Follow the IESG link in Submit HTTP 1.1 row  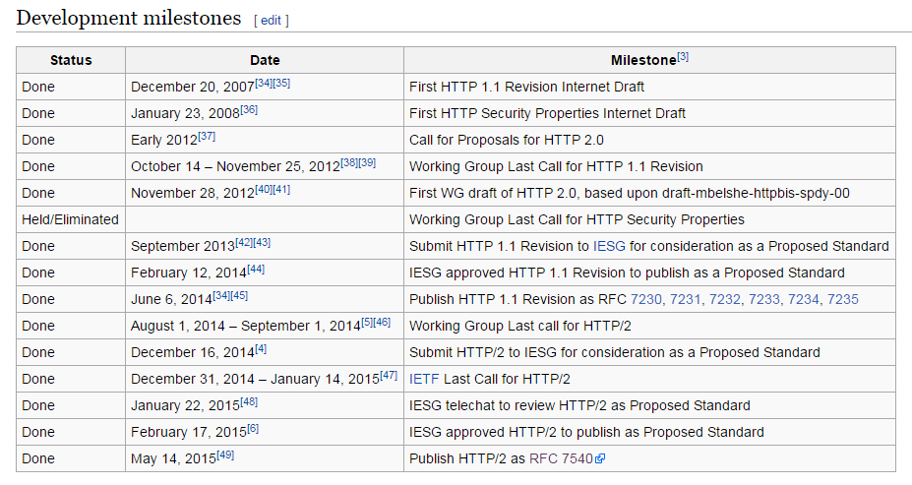click(609, 247)
